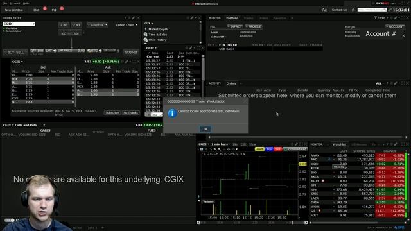Select the Orders tab in Activity

(x=231, y=83)
